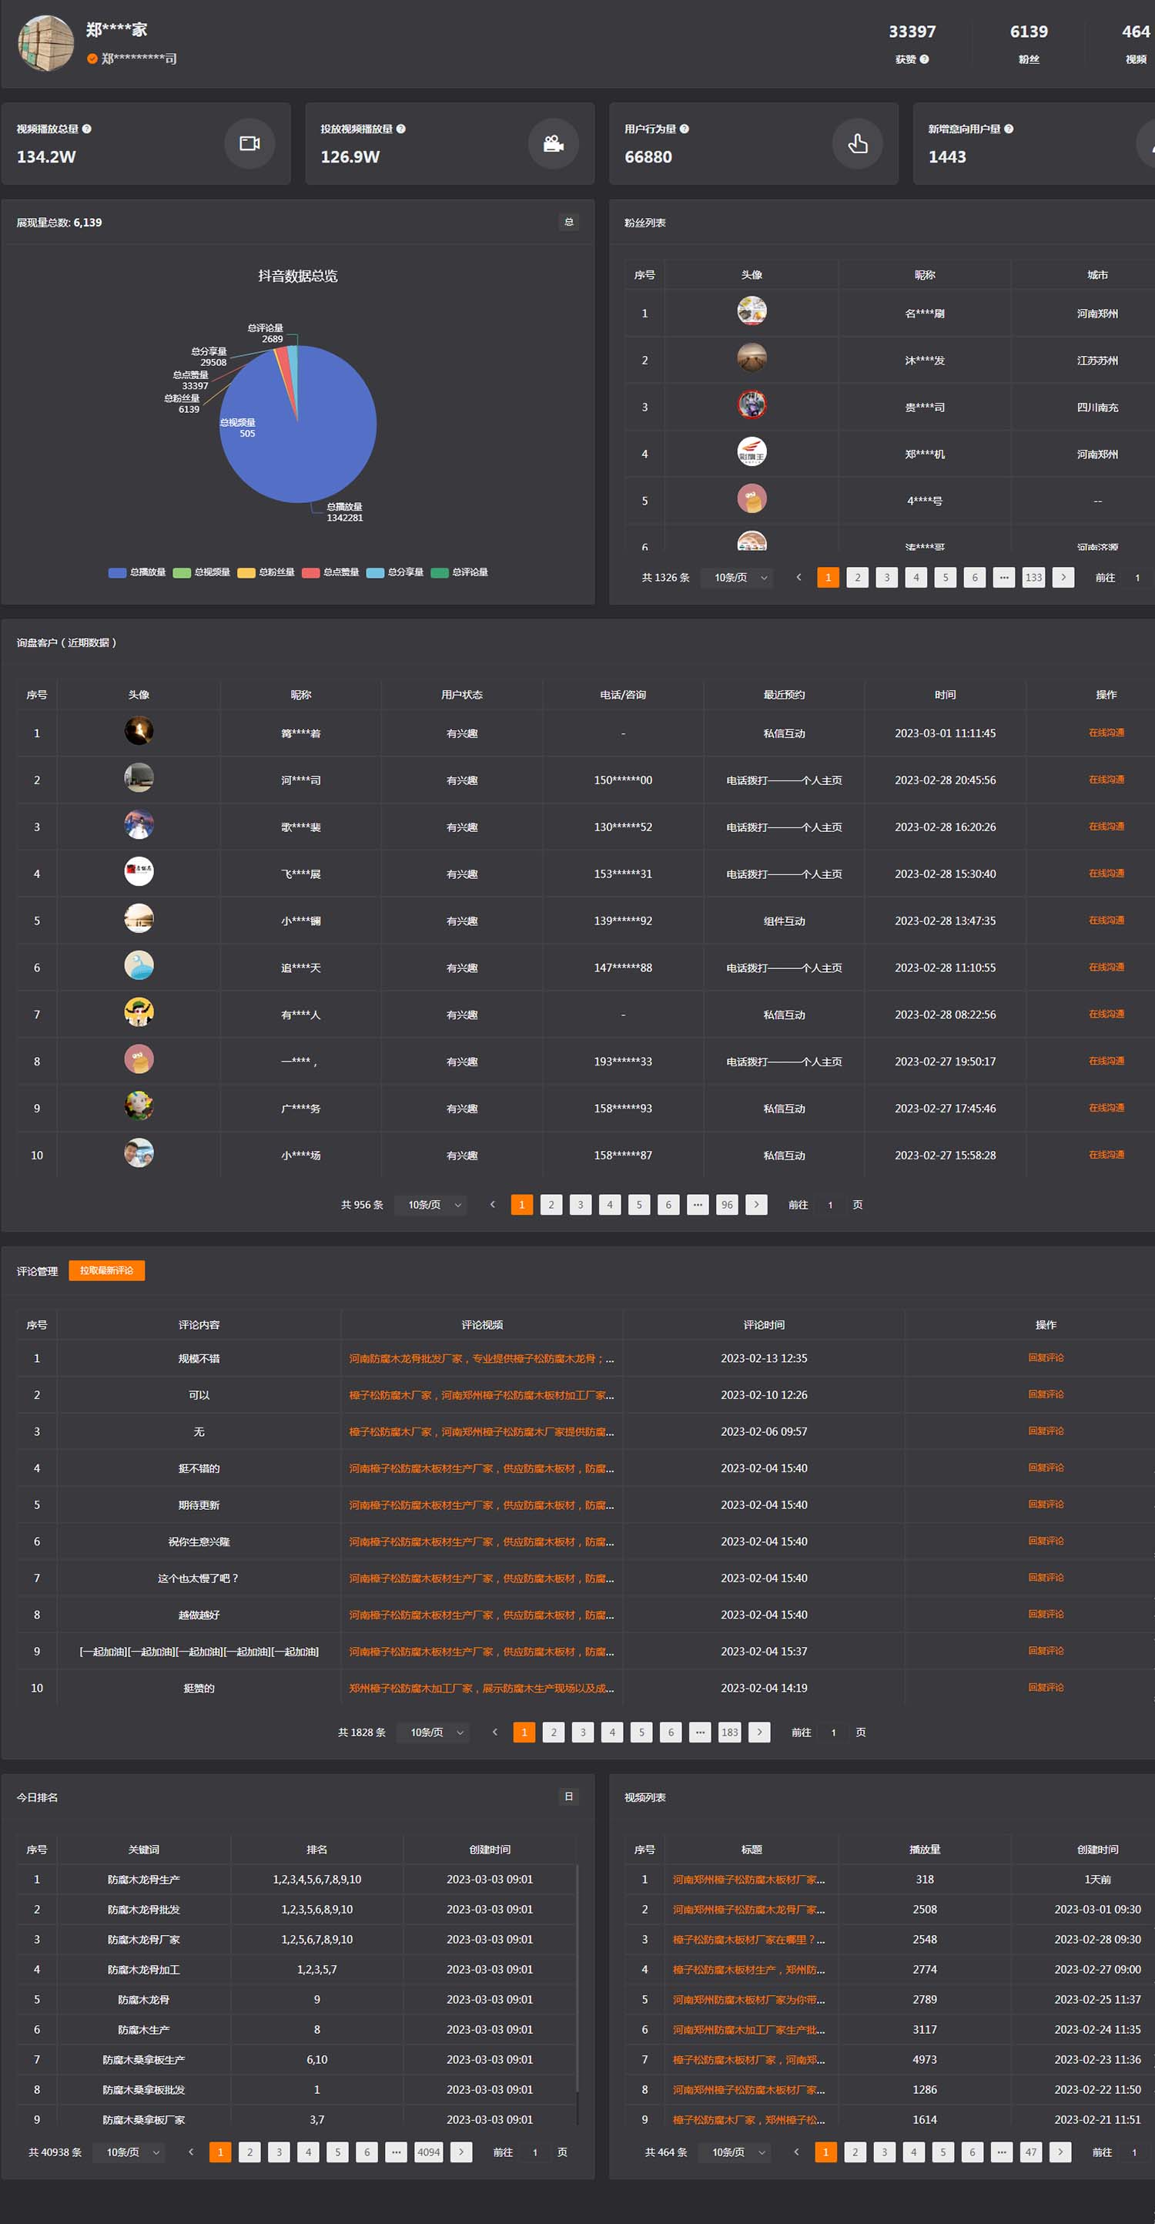Click the 前往 page number input under 评论管理
Screen dimensions: 1155x2224
pyautogui.click(x=833, y=1732)
